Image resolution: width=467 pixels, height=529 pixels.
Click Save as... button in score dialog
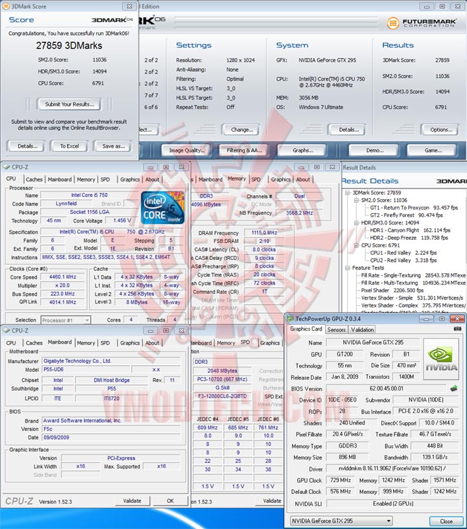coord(114,146)
